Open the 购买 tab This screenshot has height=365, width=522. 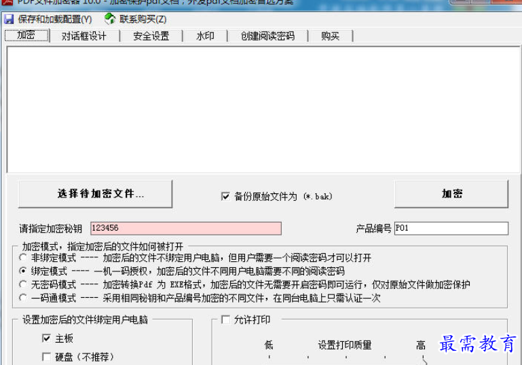[331, 36]
